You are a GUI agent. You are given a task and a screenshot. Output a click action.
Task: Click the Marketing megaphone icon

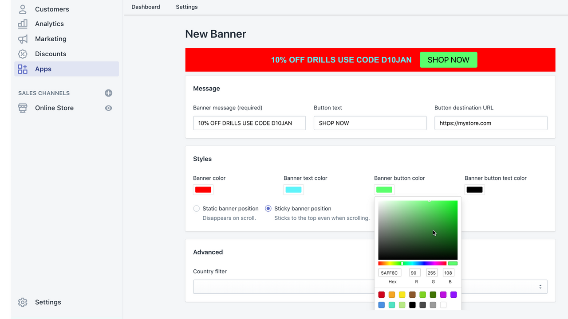23,39
